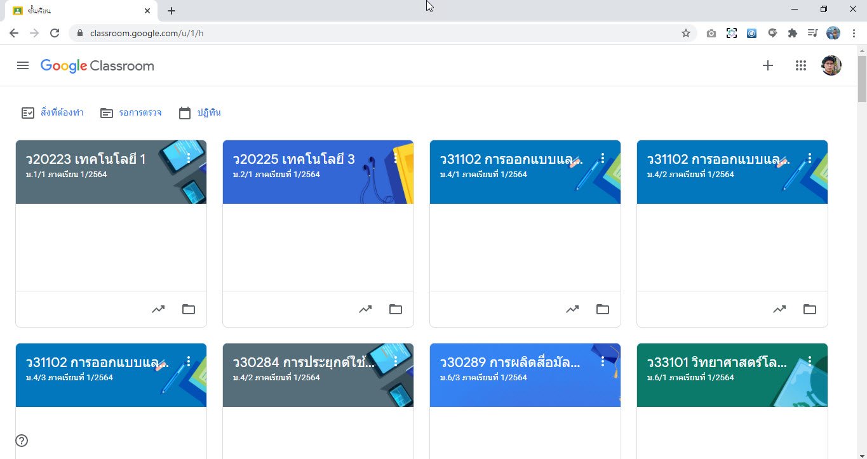Viewport: 867px width, 459px height.
Task: Open three-dot options on ว20225 เทคโนโลยี 3 card
Action: (x=396, y=158)
